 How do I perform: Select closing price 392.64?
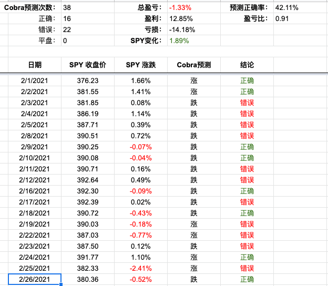(88, 180)
